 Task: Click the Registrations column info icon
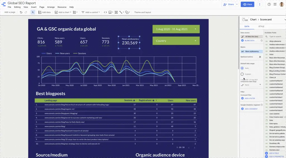tap(153, 100)
